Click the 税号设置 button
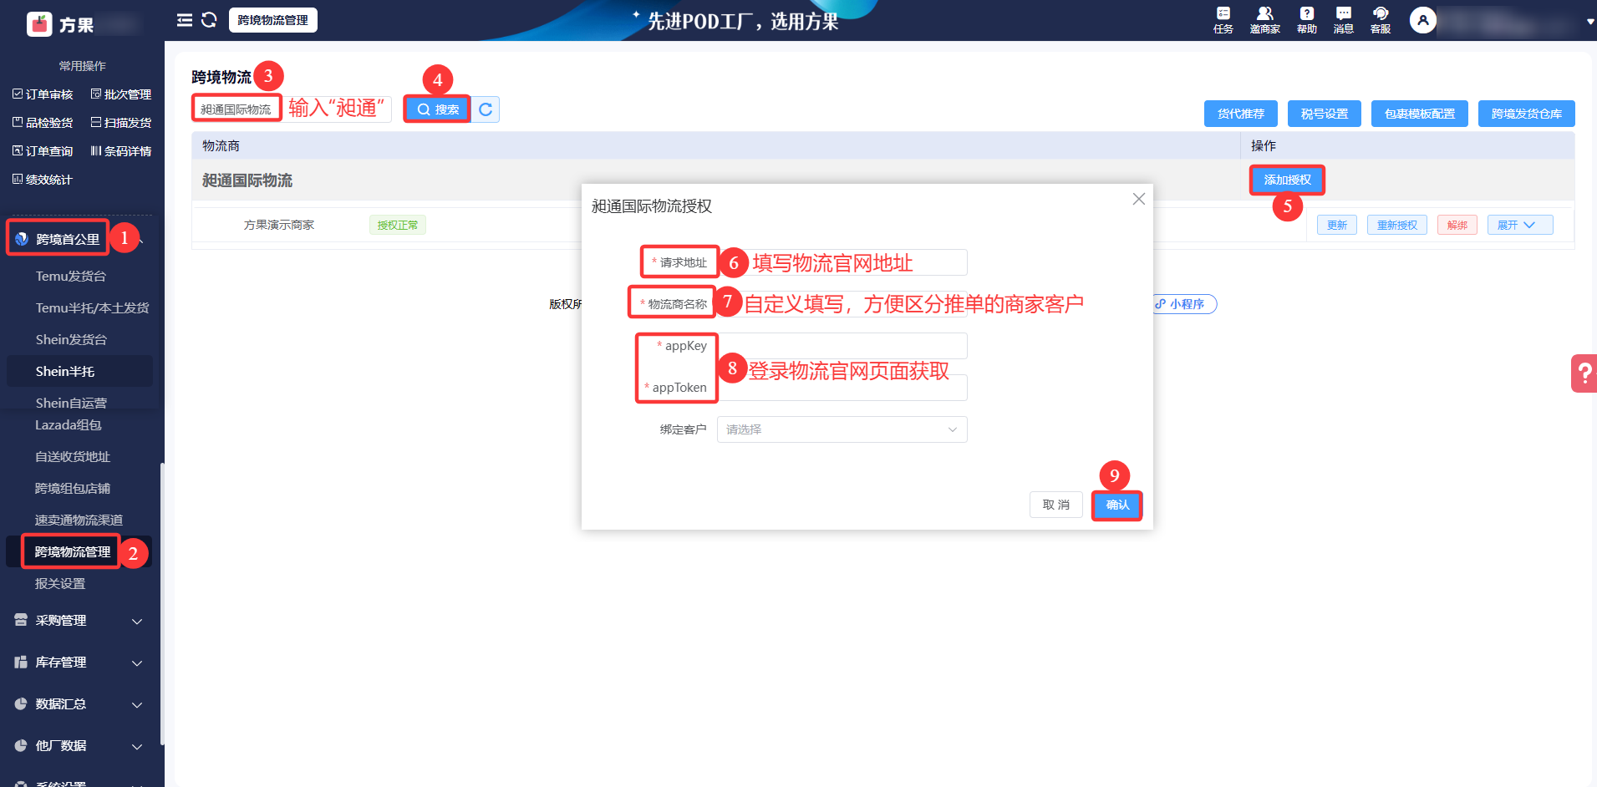 pyautogui.click(x=1325, y=114)
